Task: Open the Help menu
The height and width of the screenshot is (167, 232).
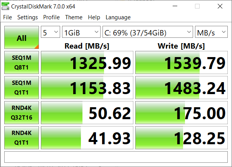Action: click(94, 17)
